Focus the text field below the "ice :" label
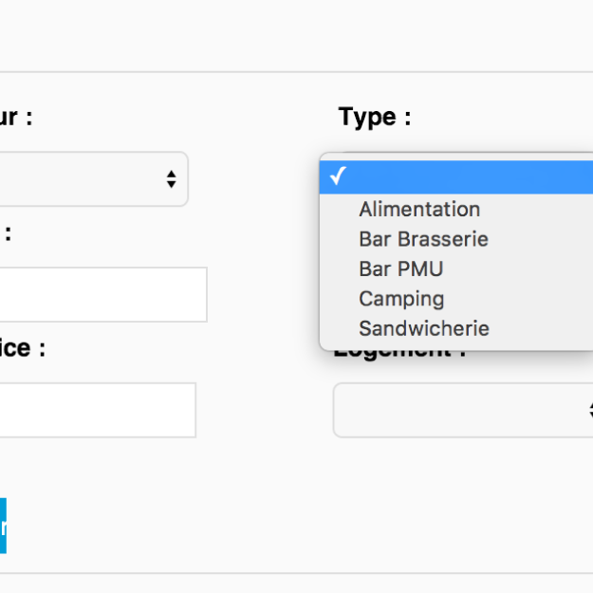 click(95, 410)
